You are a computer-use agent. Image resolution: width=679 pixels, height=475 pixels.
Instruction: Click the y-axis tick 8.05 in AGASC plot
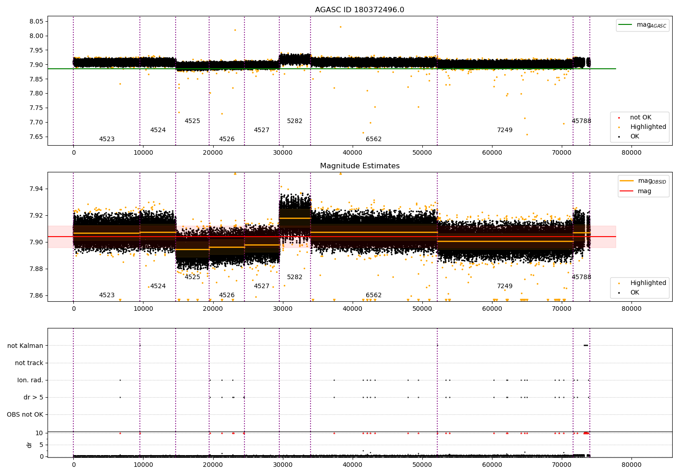click(x=37, y=22)
